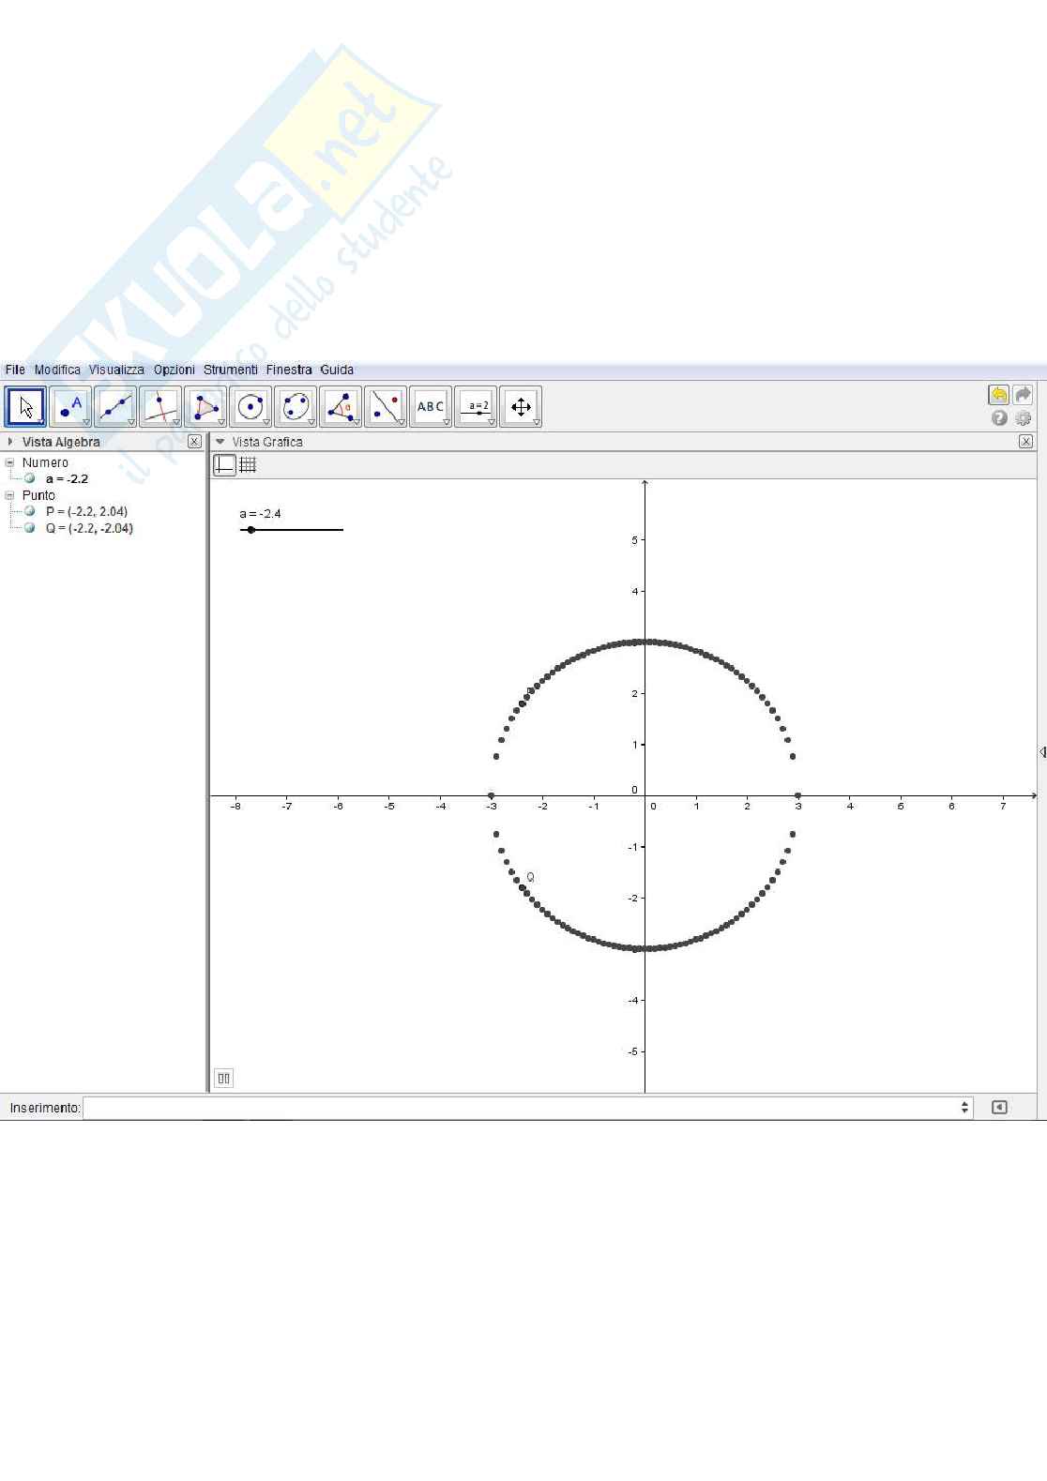1047x1481 pixels.
Task: Choose the Line through two points tool
Action: (115, 407)
